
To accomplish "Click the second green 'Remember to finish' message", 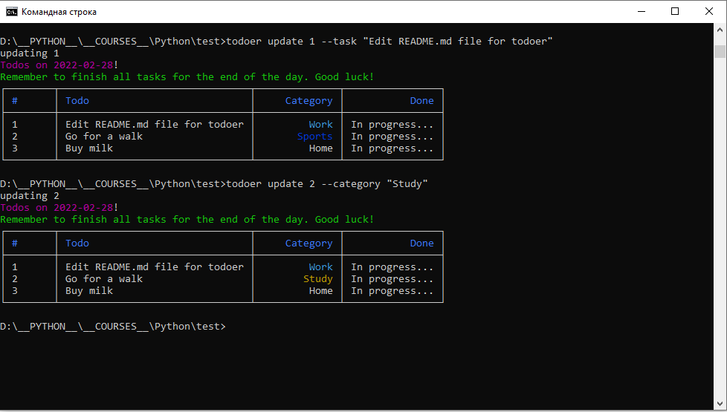I will [187, 220].
